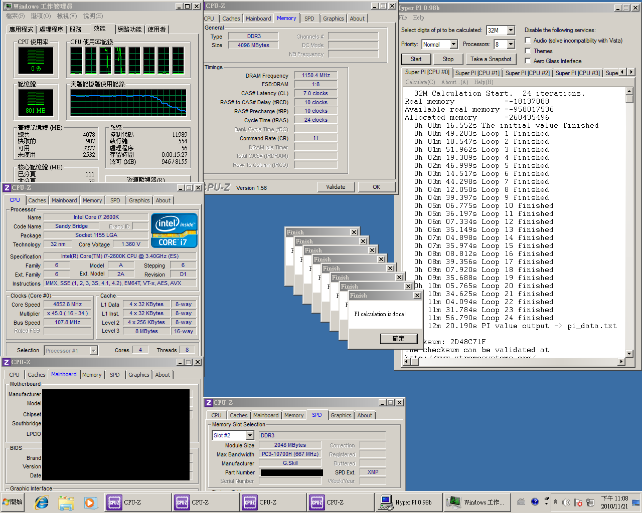The image size is (642, 513).
Task: Click Show Desktop icon beside the clock
Action: coord(636,502)
